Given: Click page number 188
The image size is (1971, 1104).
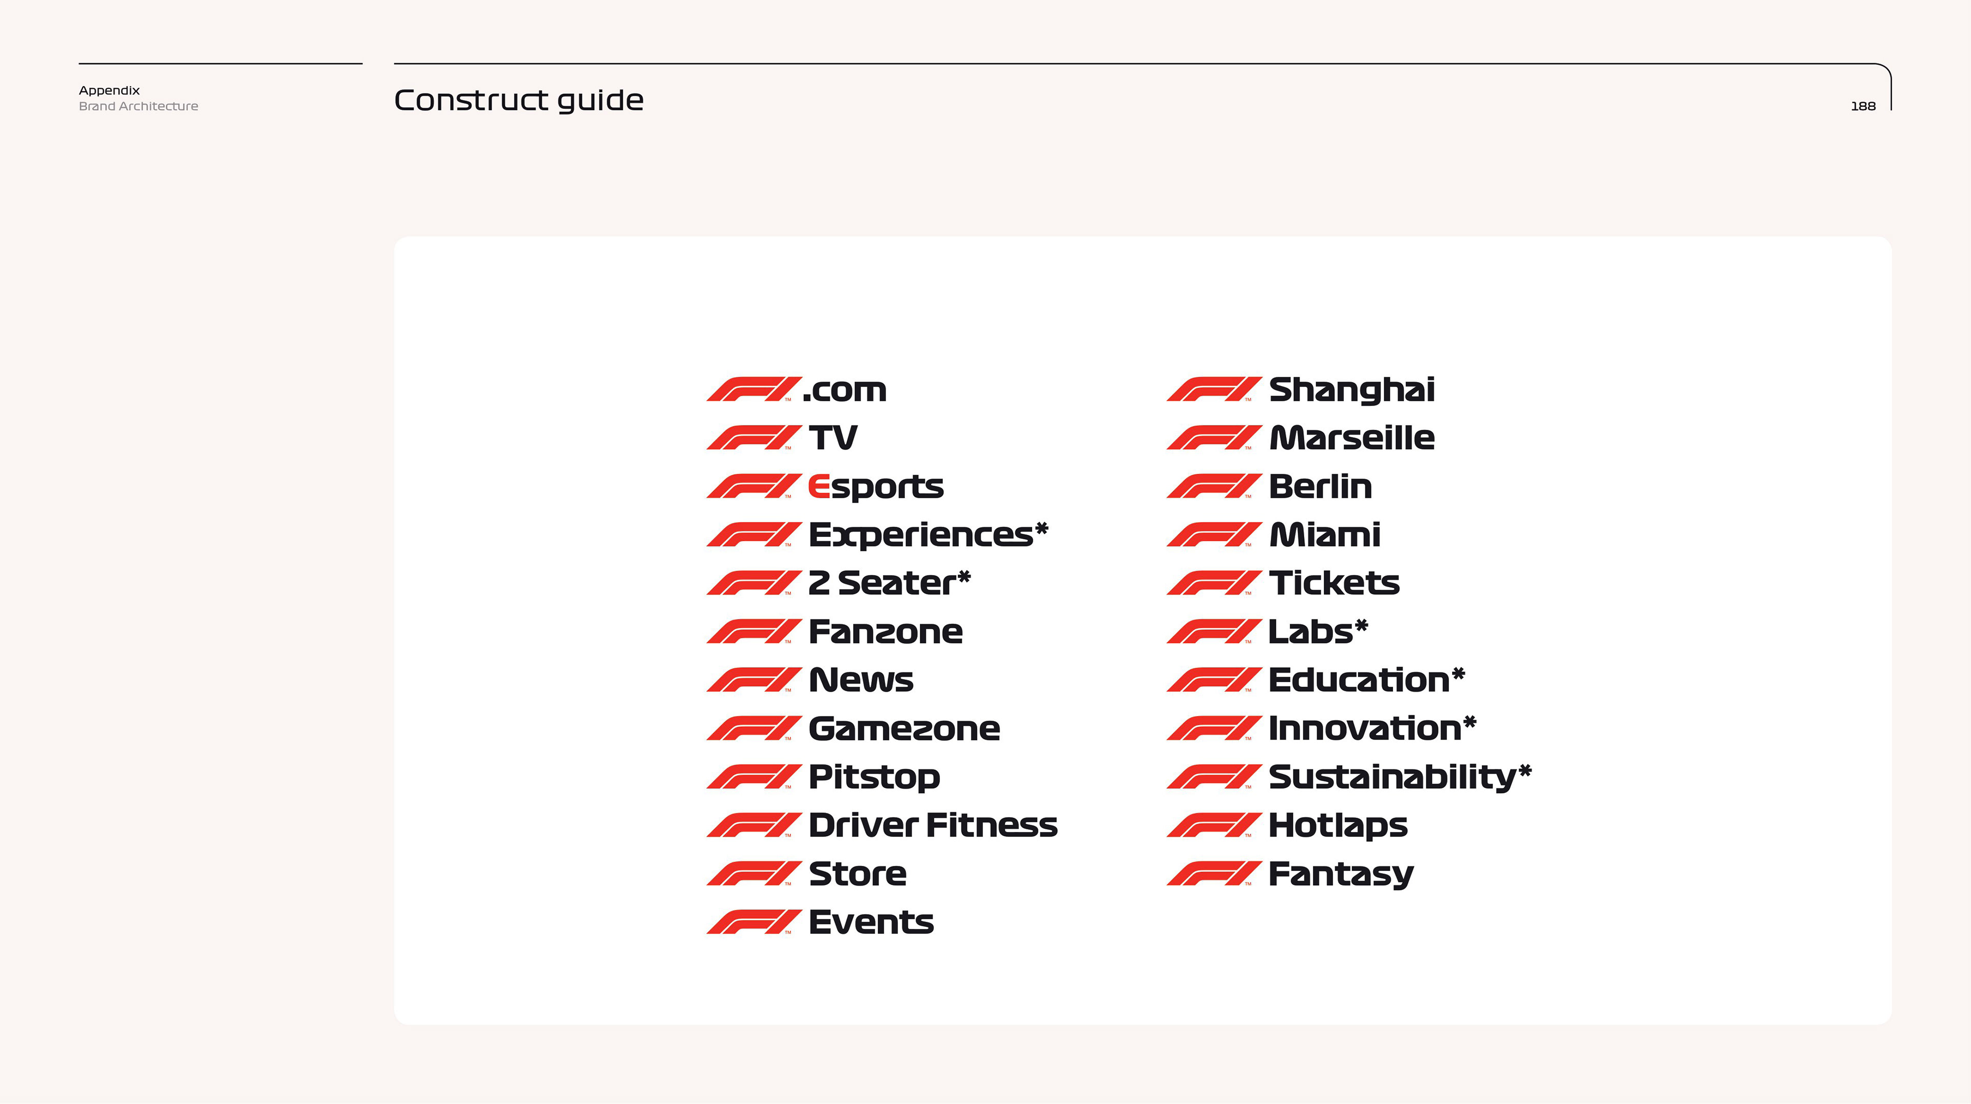Looking at the screenshot, I should 1862,106.
